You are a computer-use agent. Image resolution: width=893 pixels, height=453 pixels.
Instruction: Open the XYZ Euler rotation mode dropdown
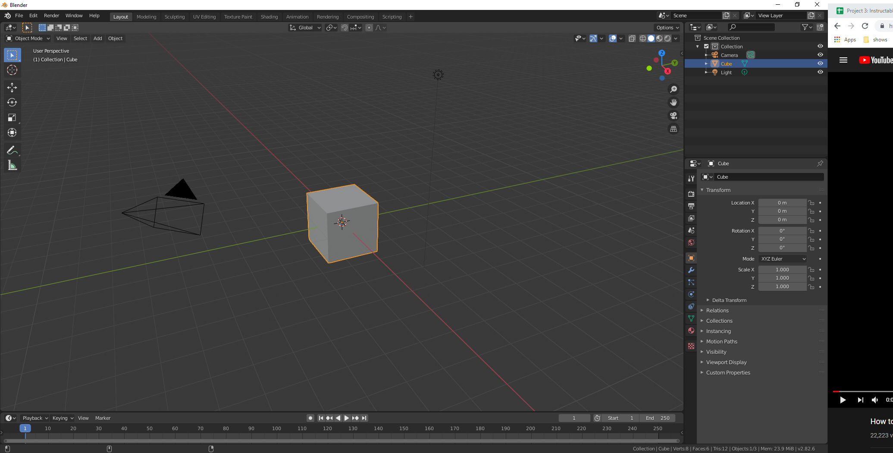tap(782, 259)
